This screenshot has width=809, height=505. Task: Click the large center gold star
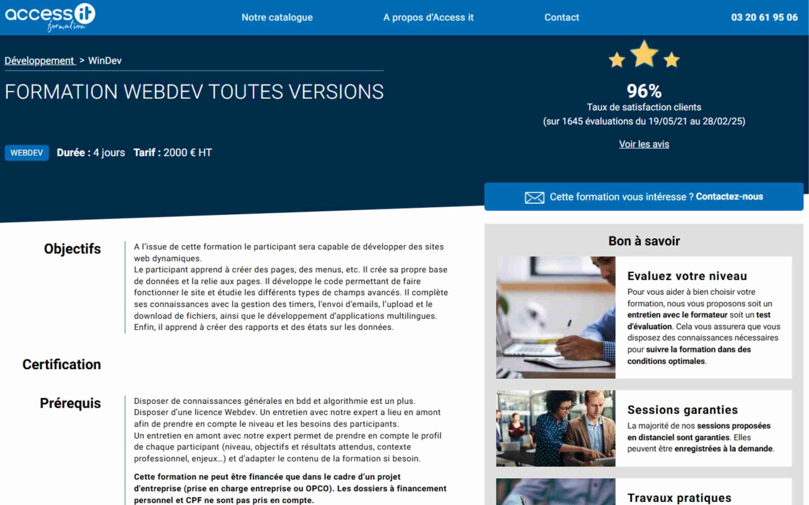click(644, 53)
